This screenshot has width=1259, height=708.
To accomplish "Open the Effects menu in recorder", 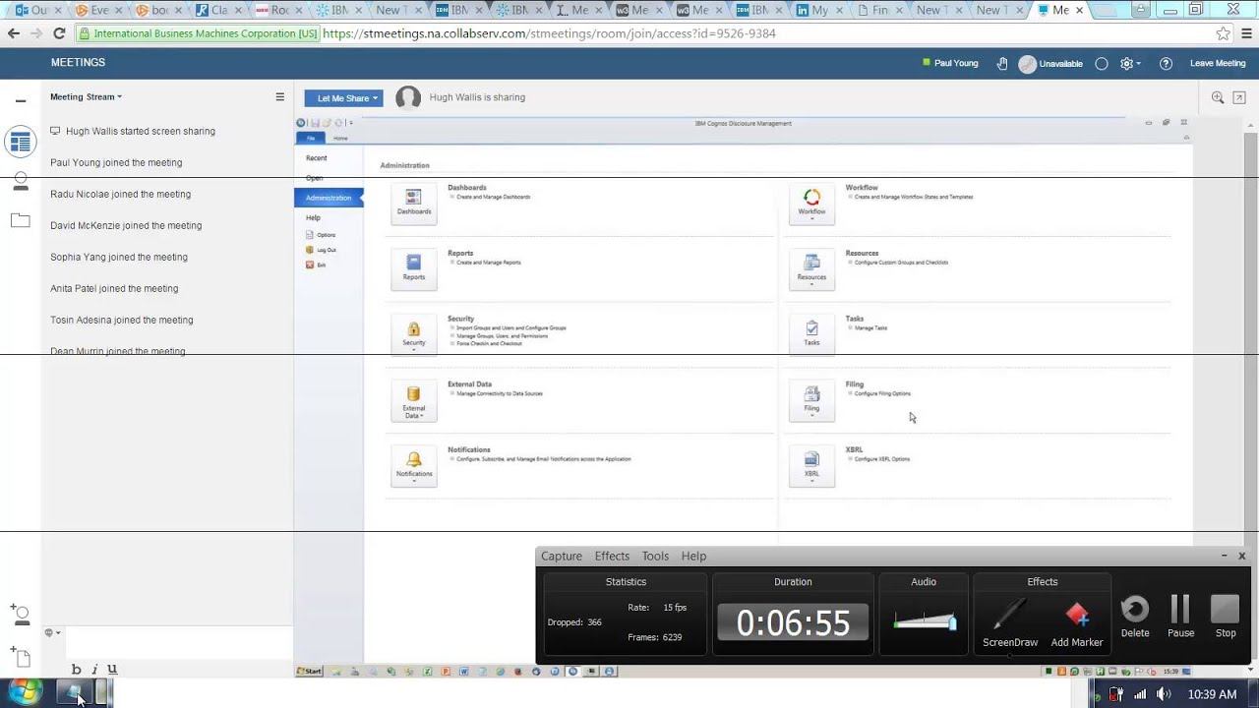I will pyautogui.click(x=612, y=556).
